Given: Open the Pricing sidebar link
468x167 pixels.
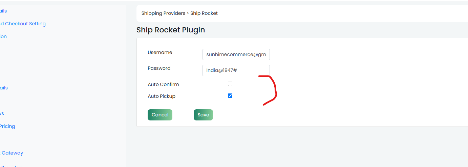Looking at the screenshot, I should point(7,126).
